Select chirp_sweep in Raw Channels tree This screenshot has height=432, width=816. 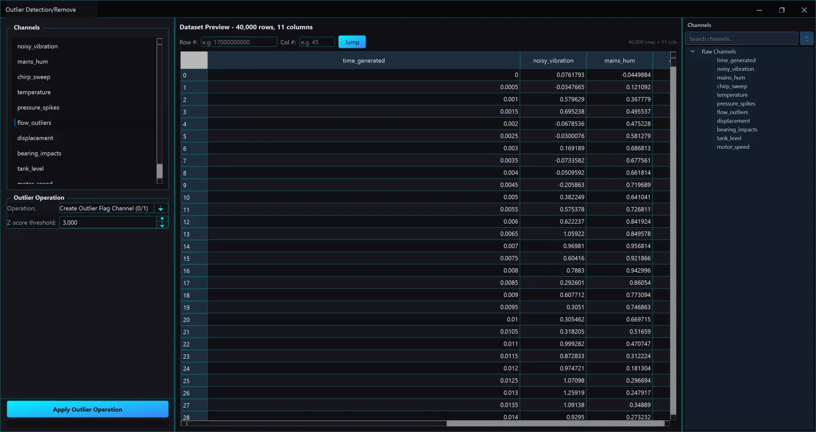(732, 86)
